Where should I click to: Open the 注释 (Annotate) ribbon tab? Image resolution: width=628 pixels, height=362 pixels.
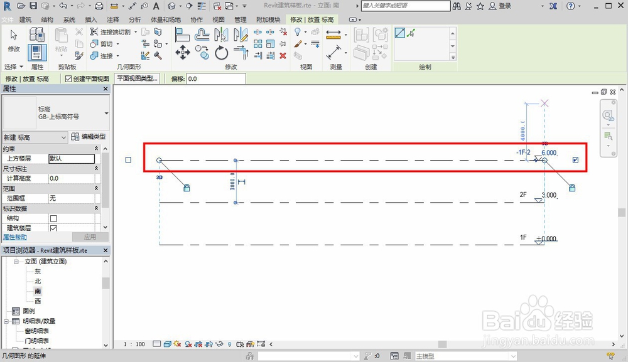113,19
